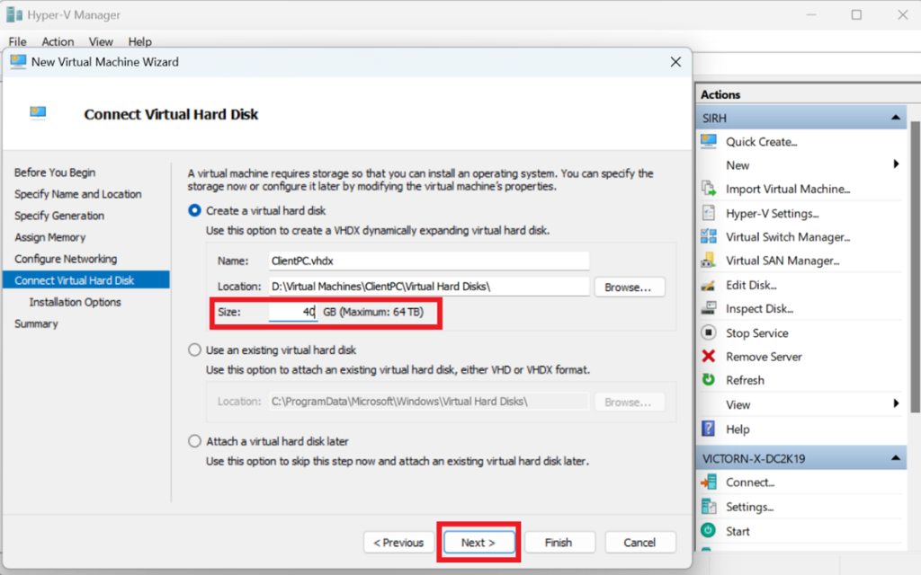
Task: Click the green Start power icon
Action: tap(709, 530)
